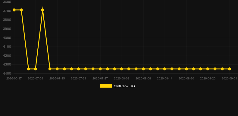Screen dimensions: 238x116
Task: Click the 4000 y-axis label
Action: [7, 38]
